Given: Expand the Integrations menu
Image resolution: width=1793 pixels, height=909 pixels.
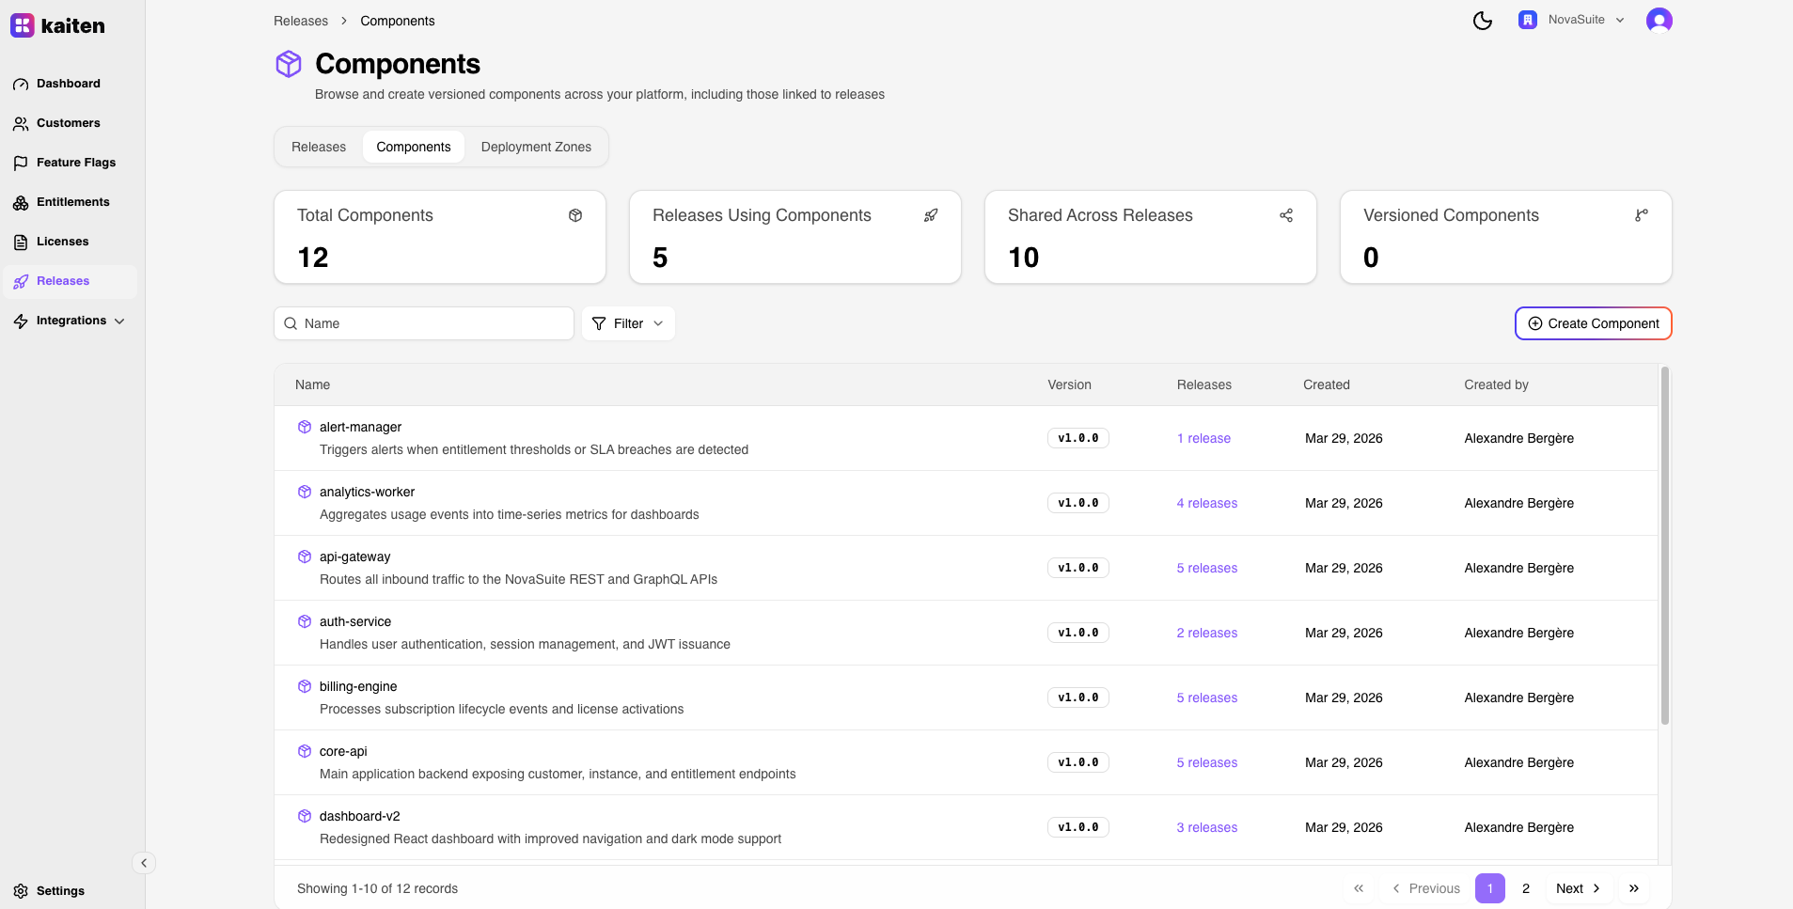Looking at the screenshot, I should [x=71, y=321].
